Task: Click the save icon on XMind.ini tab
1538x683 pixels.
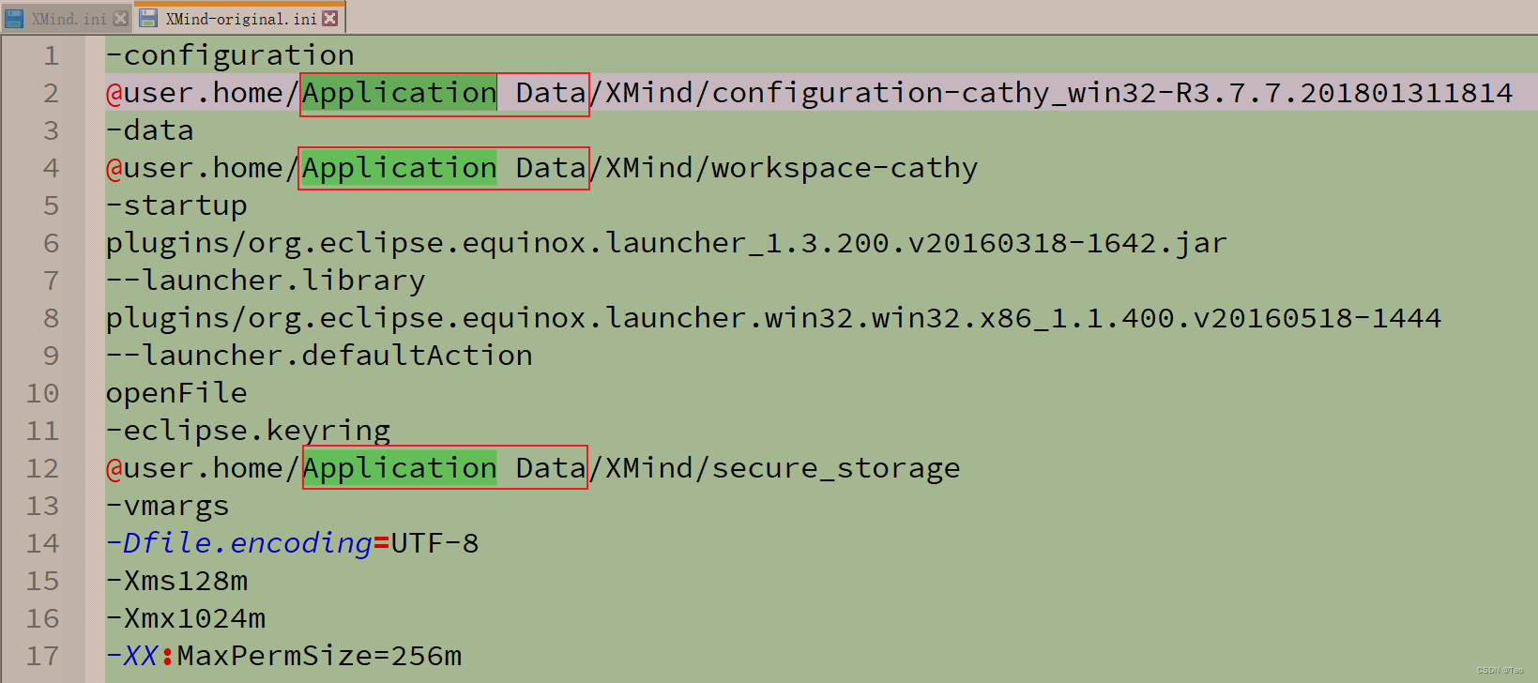Action: tap(15, 17)
